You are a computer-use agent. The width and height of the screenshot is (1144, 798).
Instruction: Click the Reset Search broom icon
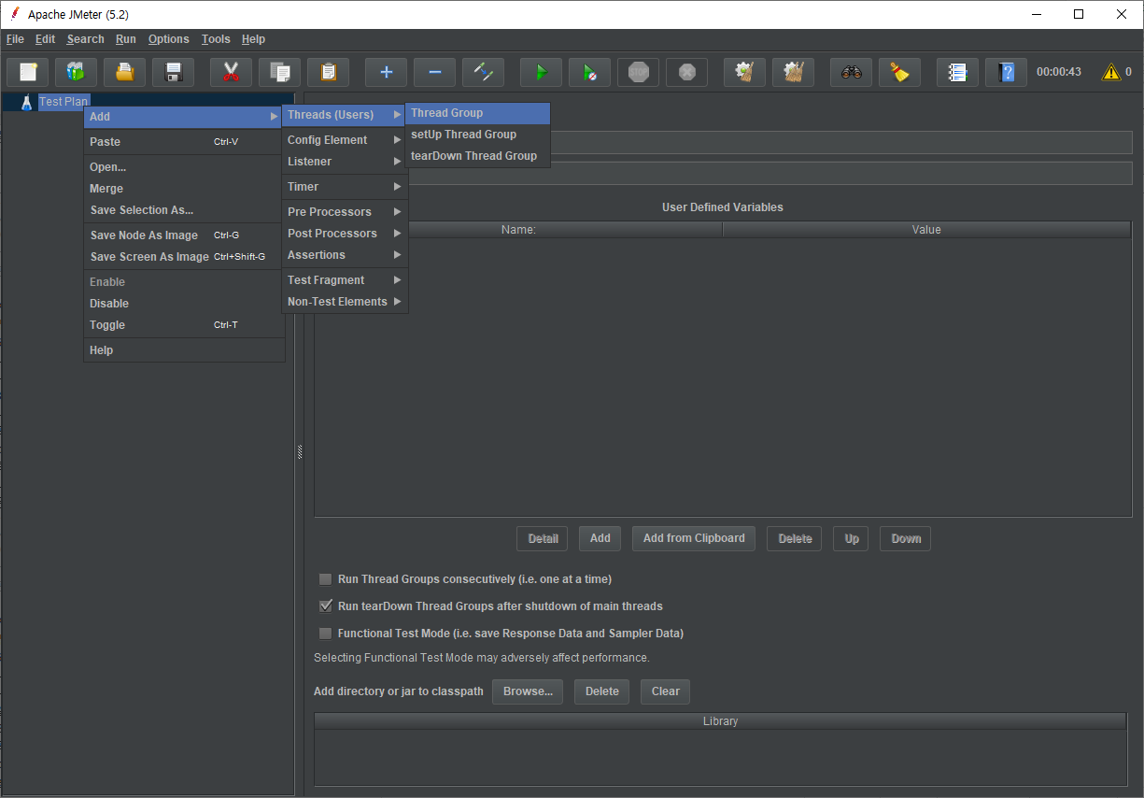pos(900,72)
